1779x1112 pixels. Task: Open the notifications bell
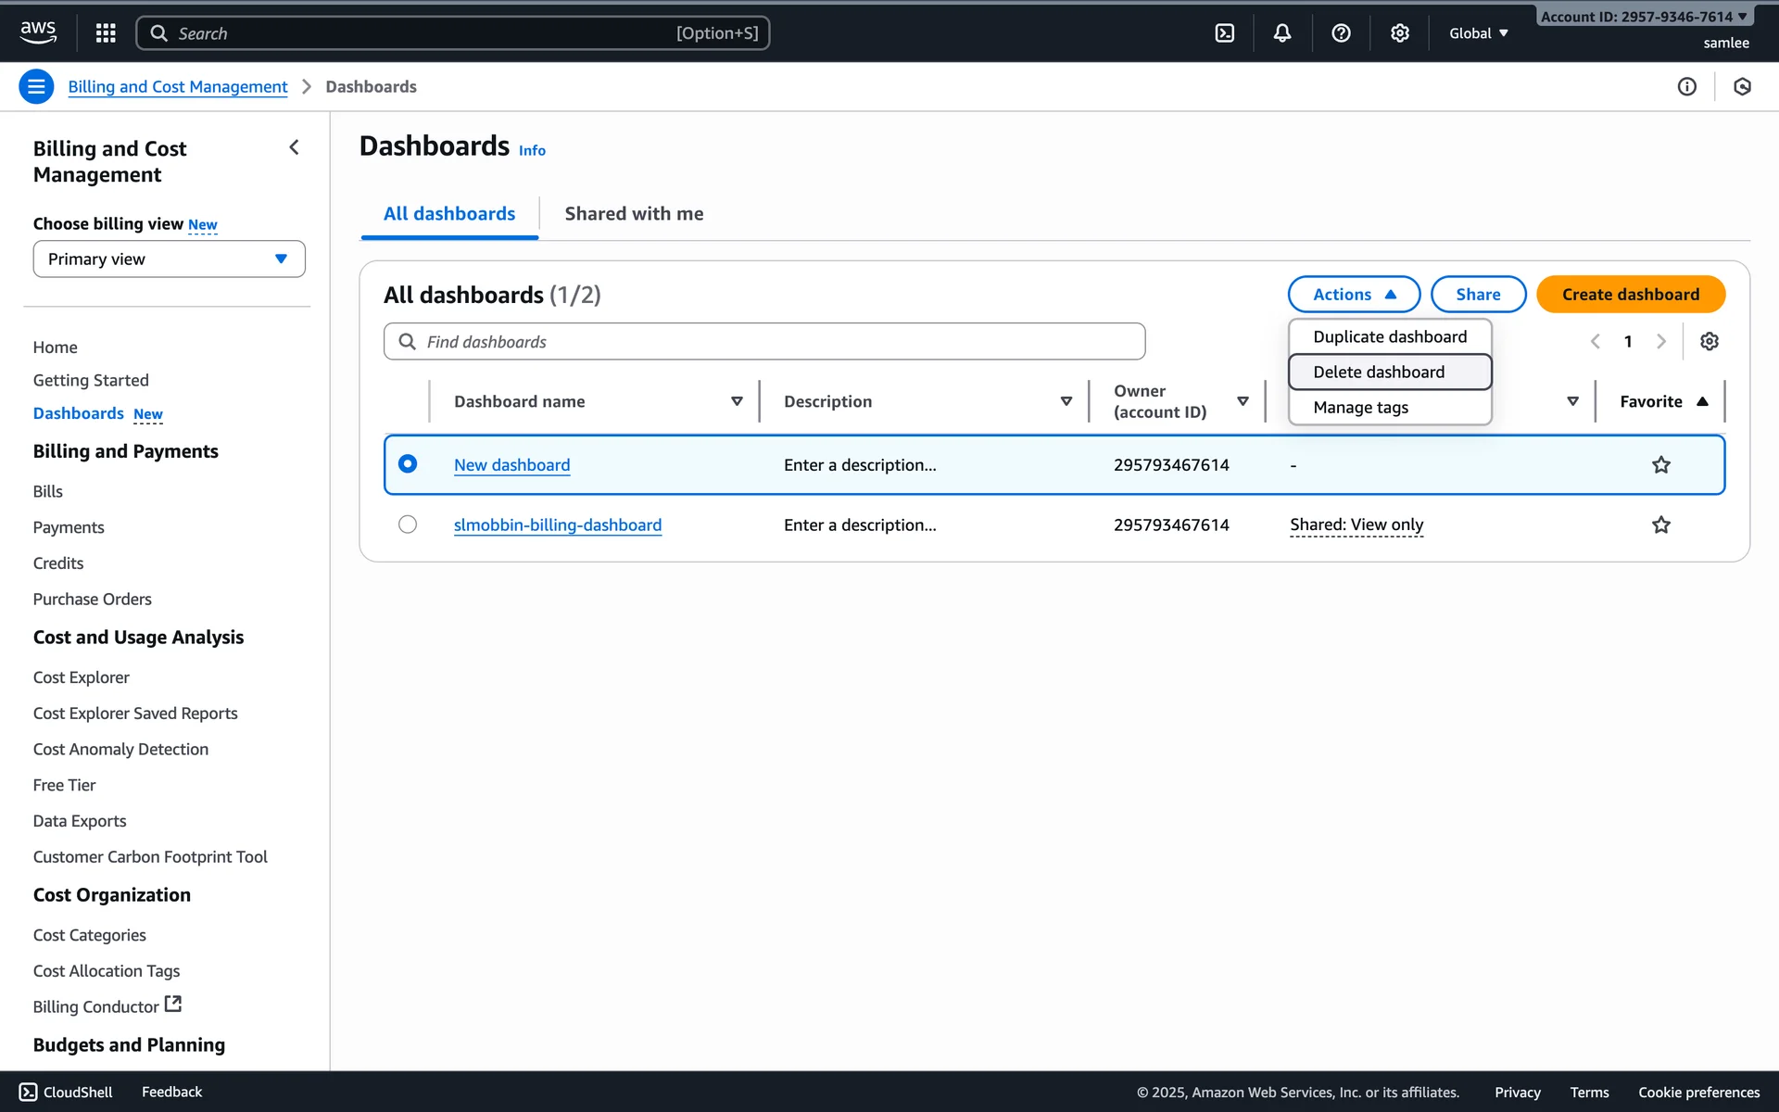tap(1281, 33)
